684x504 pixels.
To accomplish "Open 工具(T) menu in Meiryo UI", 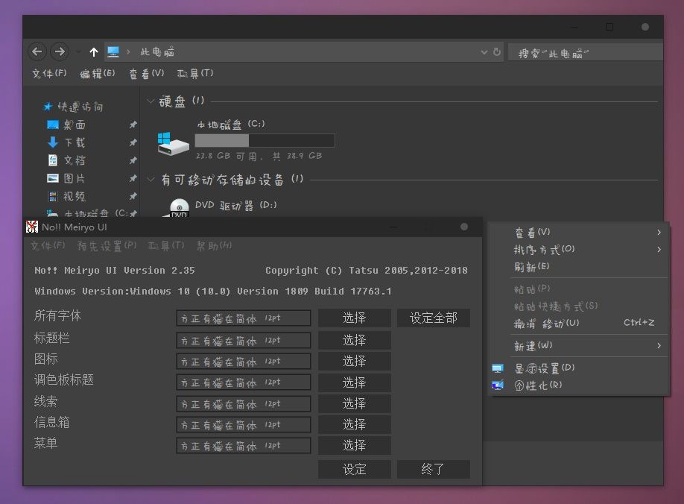I will 166,246.
